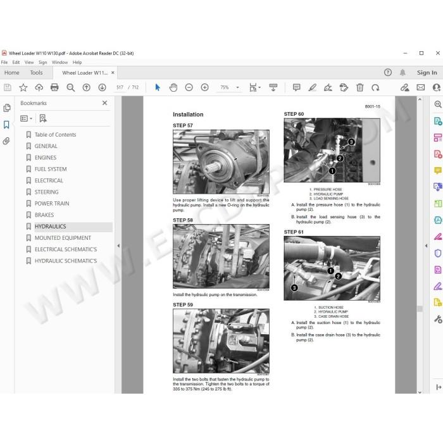The image size is (443, 443).
Task: Click Sign In
Action: pos(427,73)
